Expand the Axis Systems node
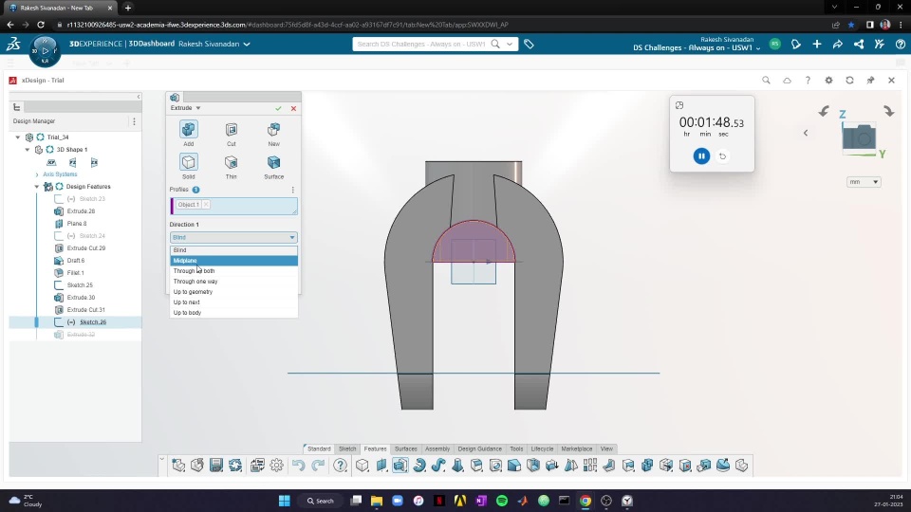Image resolution: width=911 pixels, height=512 pixels. 37,174
